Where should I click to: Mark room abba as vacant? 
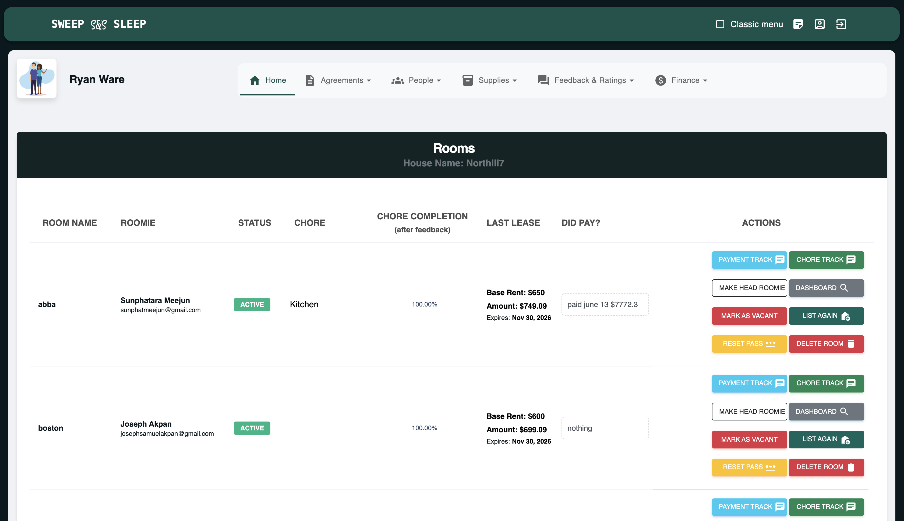749,316
